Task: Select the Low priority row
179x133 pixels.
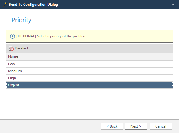Action: [x=89, y=64]
